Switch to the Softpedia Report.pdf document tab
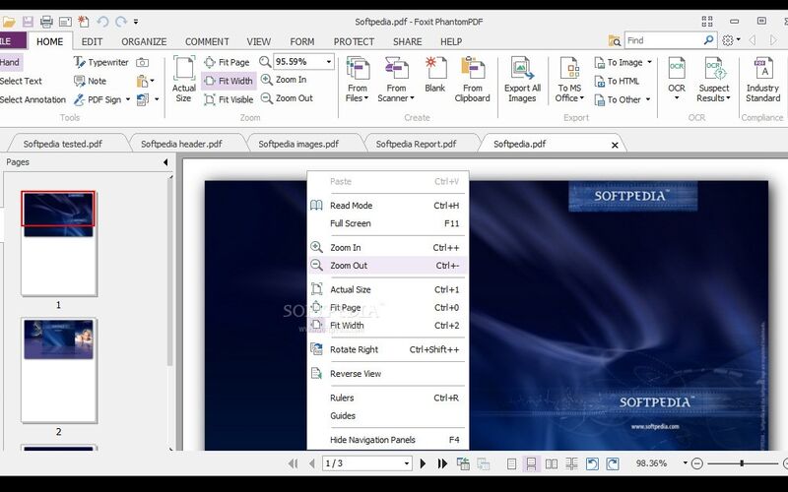The image size is (788, 492). tap(416, 144)
